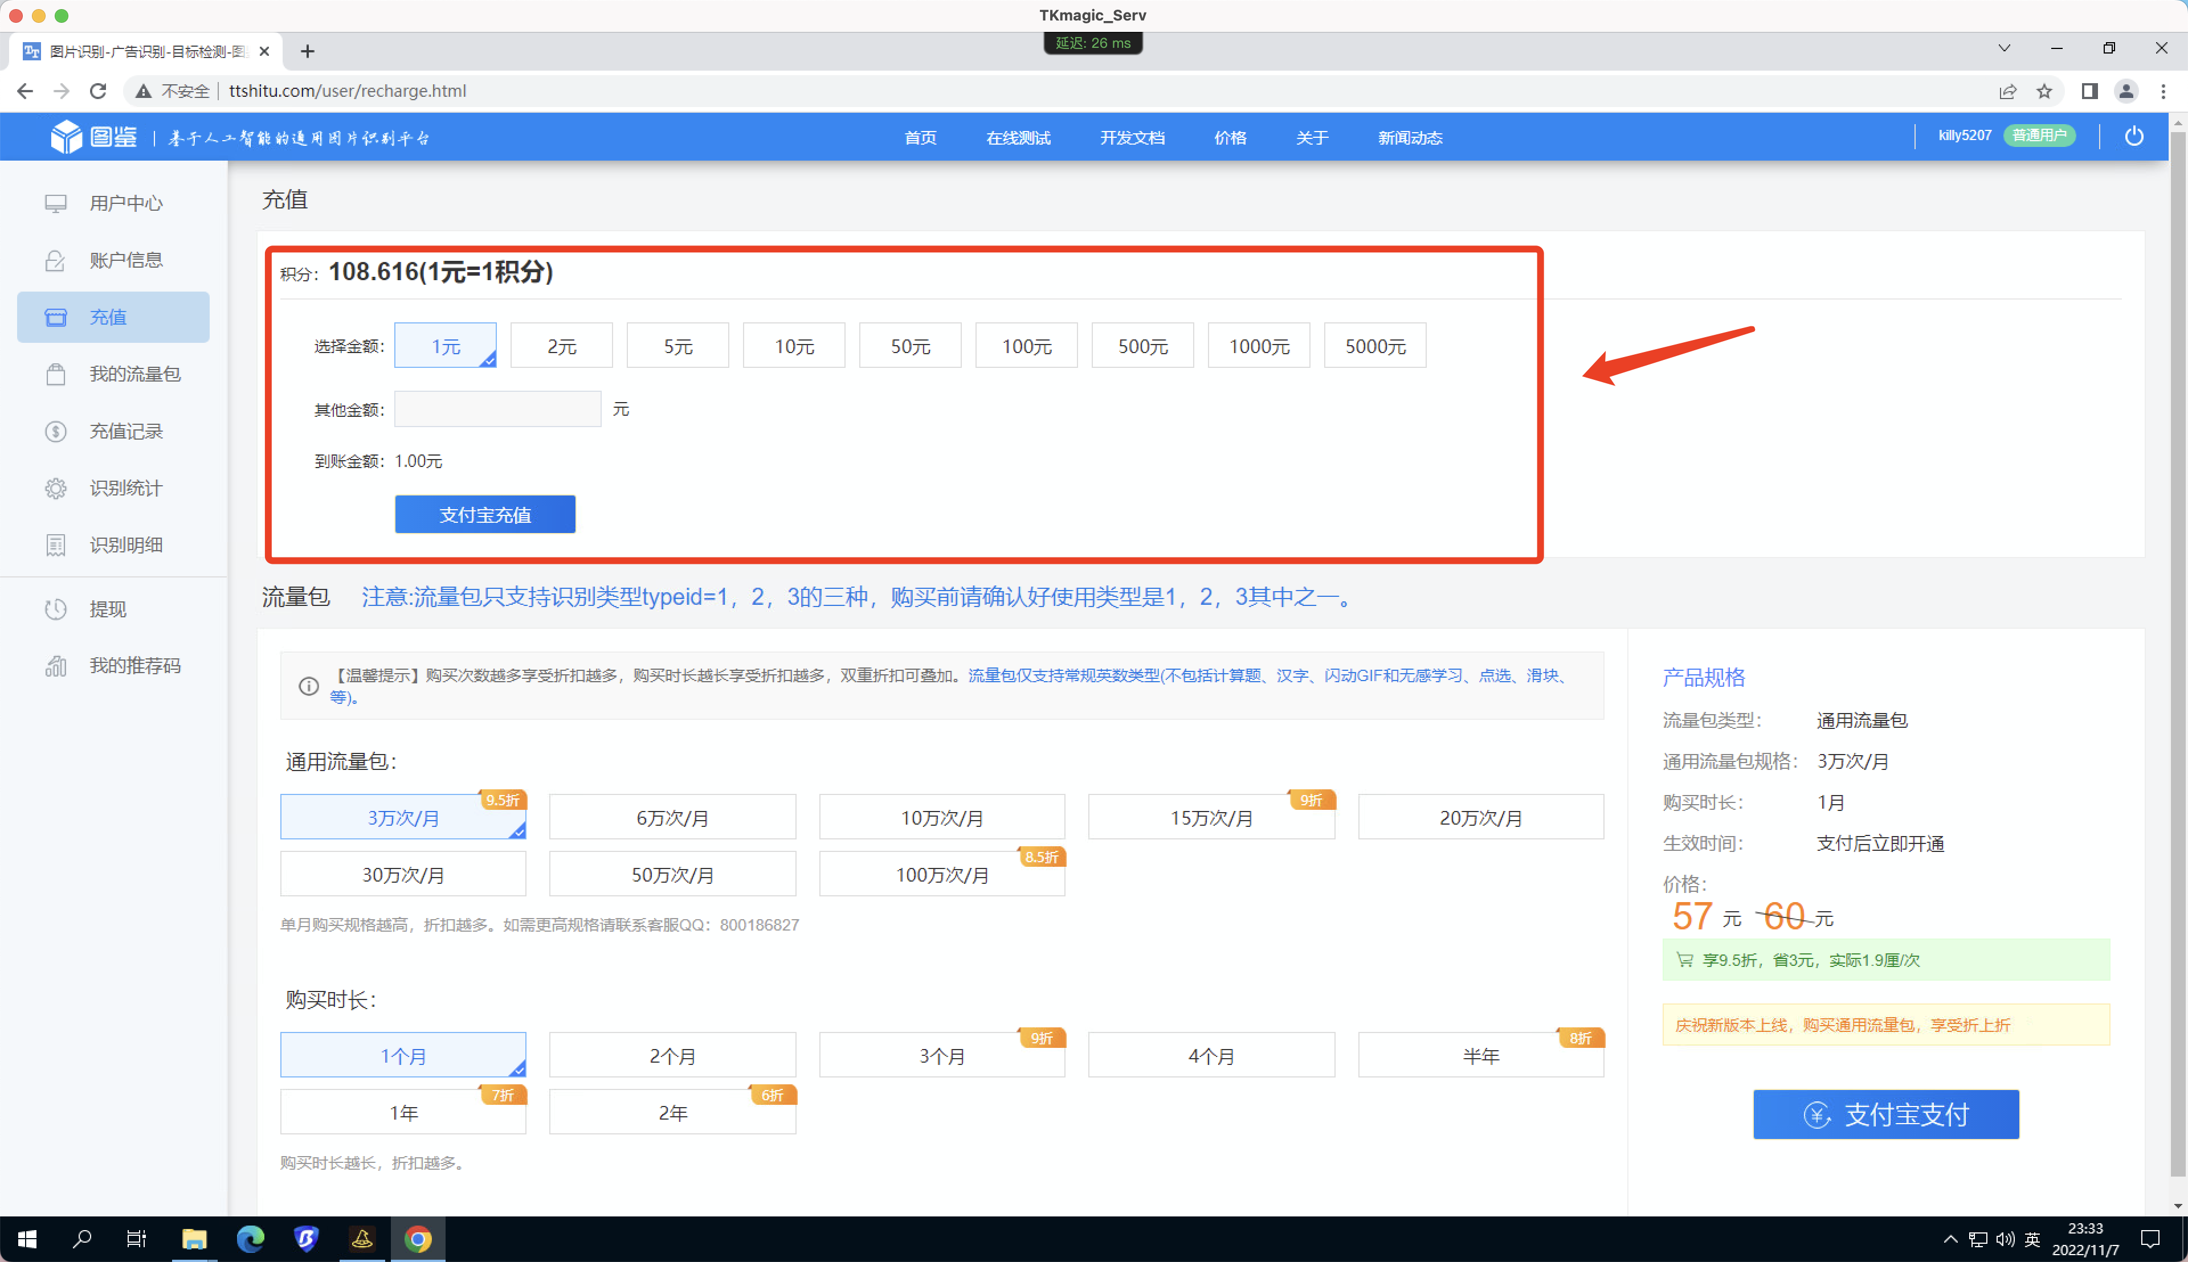Open the 价格 navigation menu
2188x1262 pixels.
1230,137
